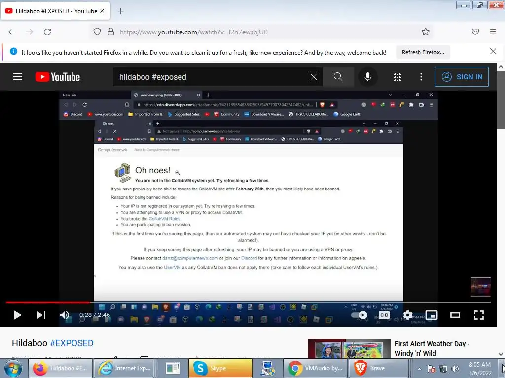Image resolution: width=505 pixels, height=378 pixels.
Task: Enter full screen mode
Action: (479, 315)
